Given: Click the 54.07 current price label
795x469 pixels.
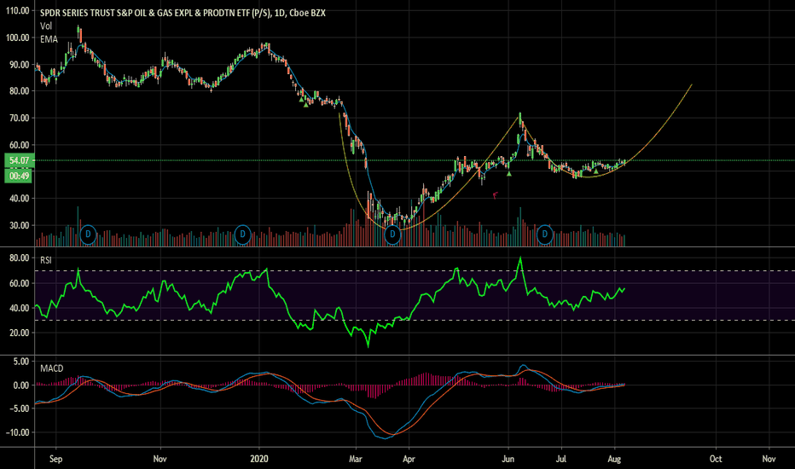Looking at the screenshot, I should click(20, 160).
